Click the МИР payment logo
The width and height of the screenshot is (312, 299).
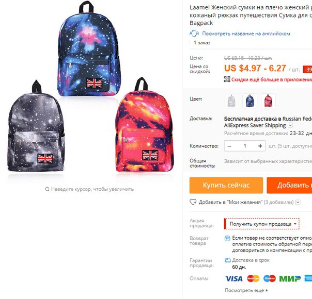[290, 278]
